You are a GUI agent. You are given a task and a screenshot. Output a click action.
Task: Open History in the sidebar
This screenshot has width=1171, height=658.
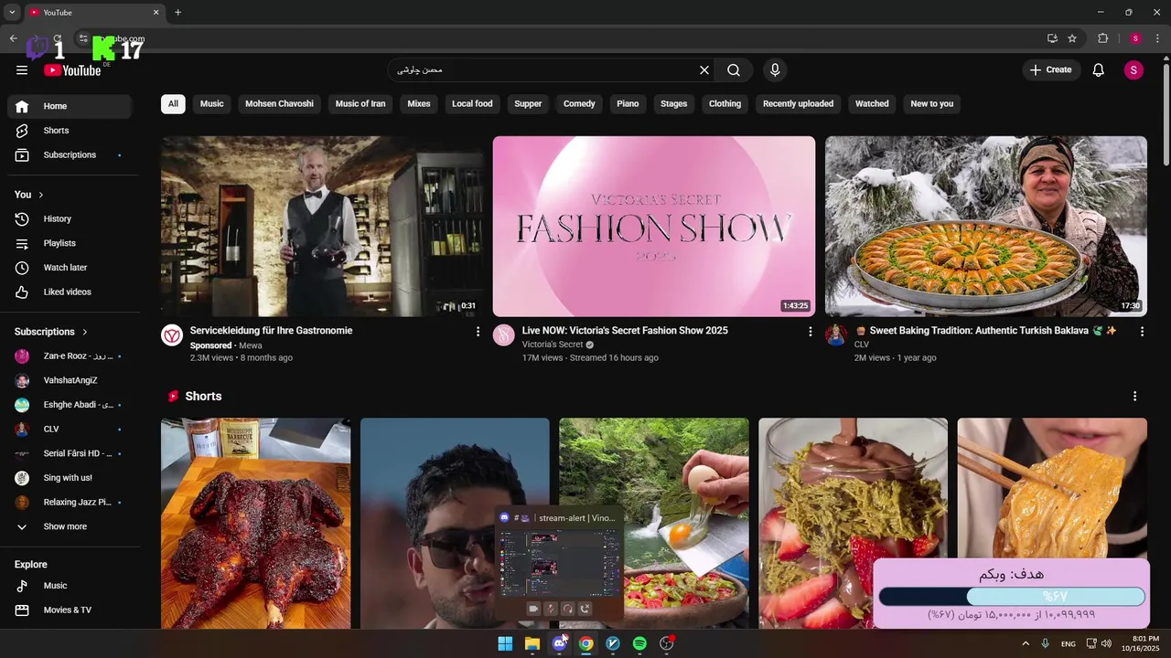coord(70,219)
